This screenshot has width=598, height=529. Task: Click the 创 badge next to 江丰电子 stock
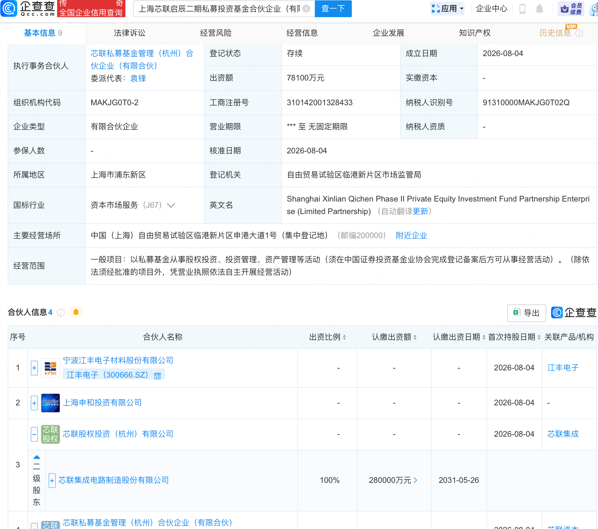(157, 376)
